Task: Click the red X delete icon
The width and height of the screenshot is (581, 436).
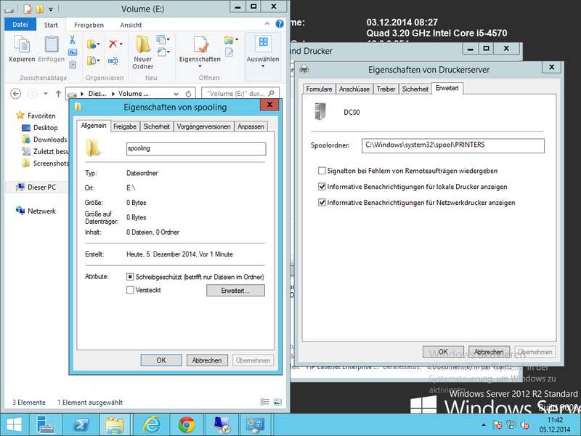Action: point(114,44)
